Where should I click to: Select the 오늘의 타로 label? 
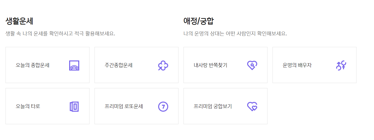point(28,106)
